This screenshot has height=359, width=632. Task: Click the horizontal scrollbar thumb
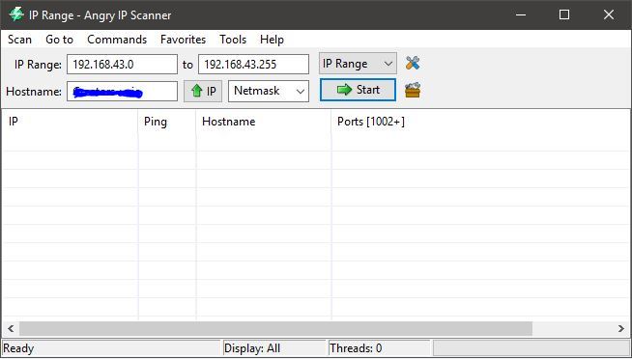click(275, 328)
